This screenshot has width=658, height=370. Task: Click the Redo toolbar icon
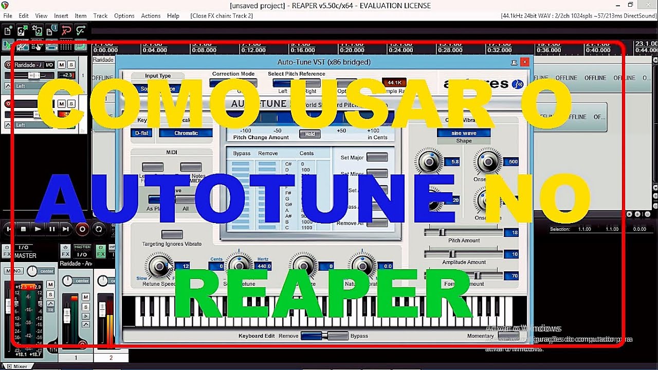[81, 31]
